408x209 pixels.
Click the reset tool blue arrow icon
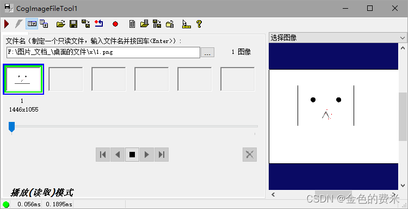(x=99, y=24)
